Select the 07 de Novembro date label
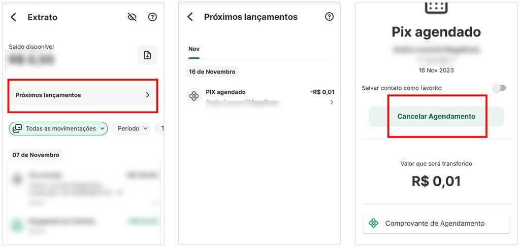Screen dimensions: 520x247 (36, 155)
